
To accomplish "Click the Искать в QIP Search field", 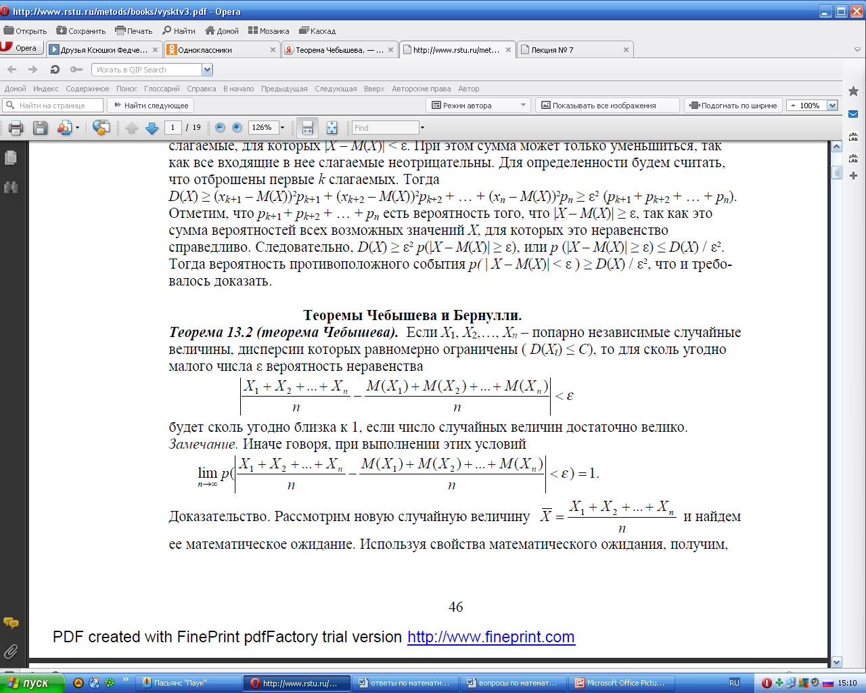I will 147,70.
